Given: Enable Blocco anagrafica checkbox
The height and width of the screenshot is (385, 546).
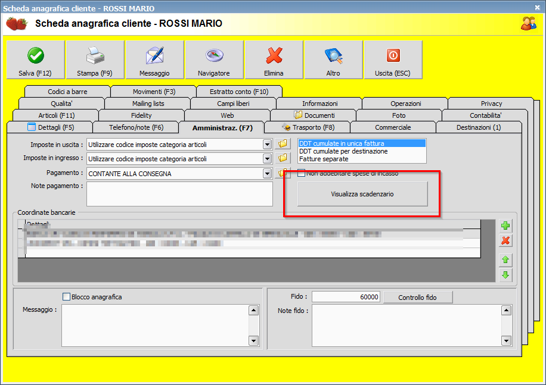Looking at the screenshot, I should click(x=67, y=297).
